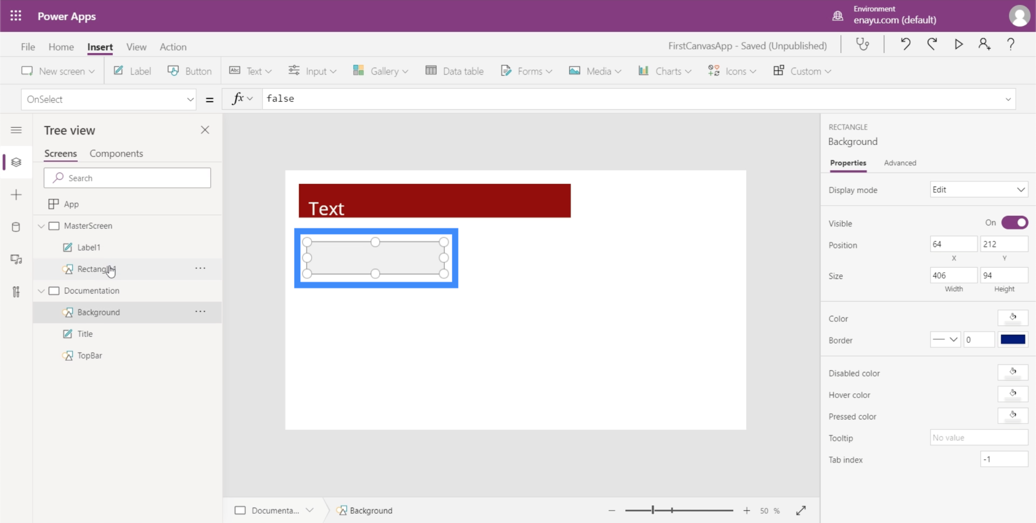This screenshot has height=523, width=1036.
Task: Switch to the Components tab
Action: [x=116, y=154]
